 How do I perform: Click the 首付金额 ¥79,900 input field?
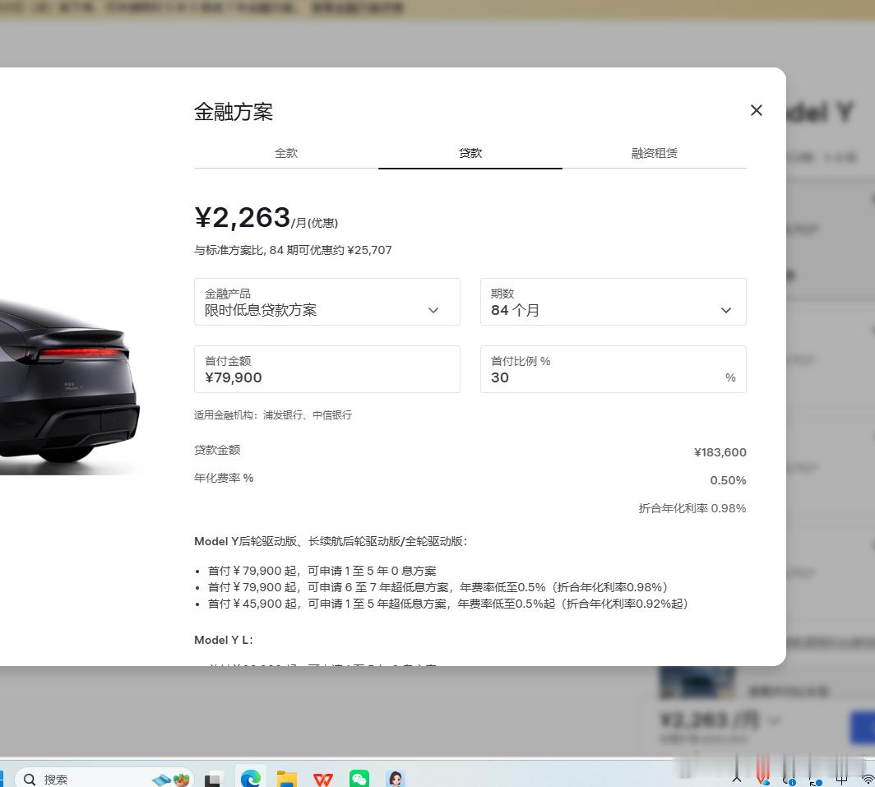(327, 369)
